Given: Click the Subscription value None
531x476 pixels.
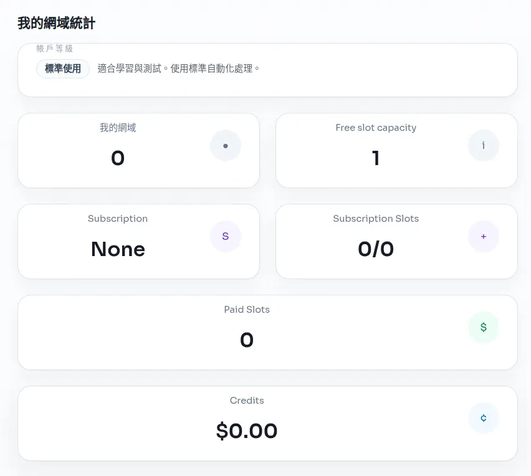Looking at the screenshot, I should point(118,249).
